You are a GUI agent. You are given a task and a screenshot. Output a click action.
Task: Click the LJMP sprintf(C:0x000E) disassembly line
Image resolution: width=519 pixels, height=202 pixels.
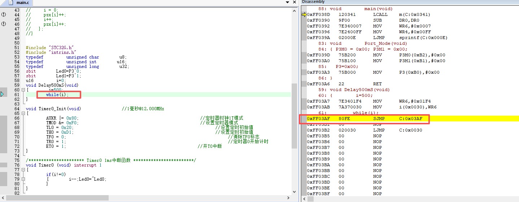tap(377, 38)
